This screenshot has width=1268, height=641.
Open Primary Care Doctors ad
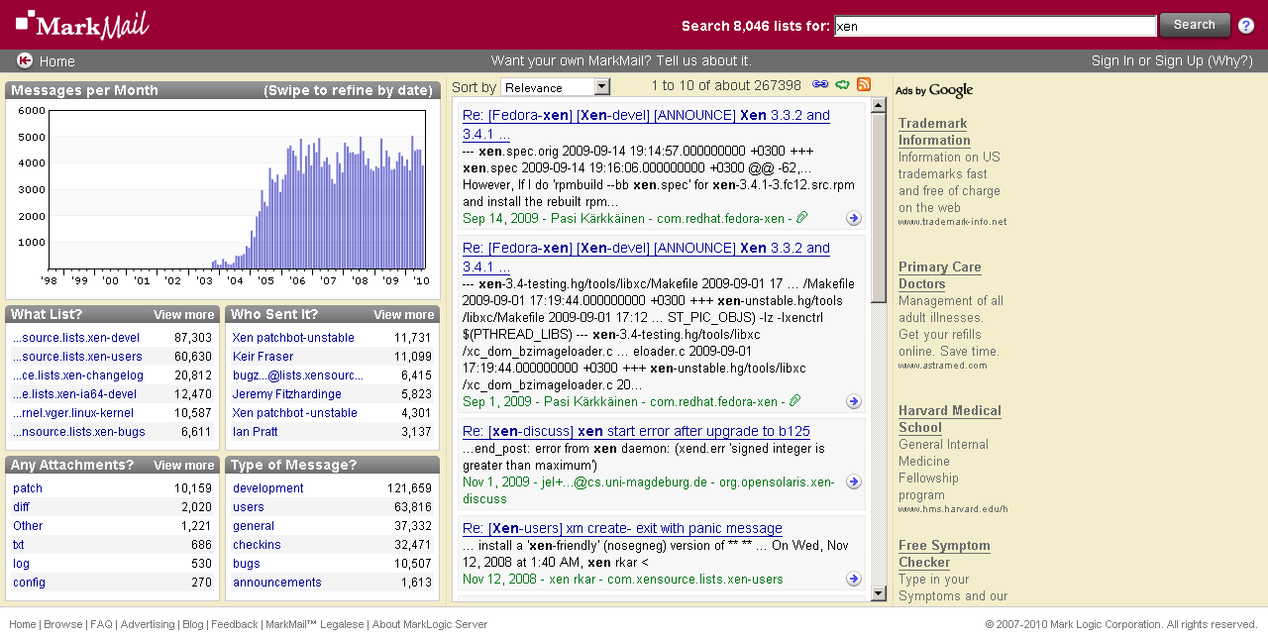pyautogui.click(x=940, y=275)
